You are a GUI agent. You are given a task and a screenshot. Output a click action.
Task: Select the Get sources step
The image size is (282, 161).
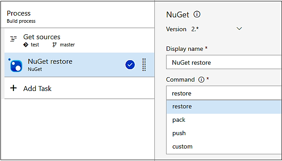[x=79, y=40]
